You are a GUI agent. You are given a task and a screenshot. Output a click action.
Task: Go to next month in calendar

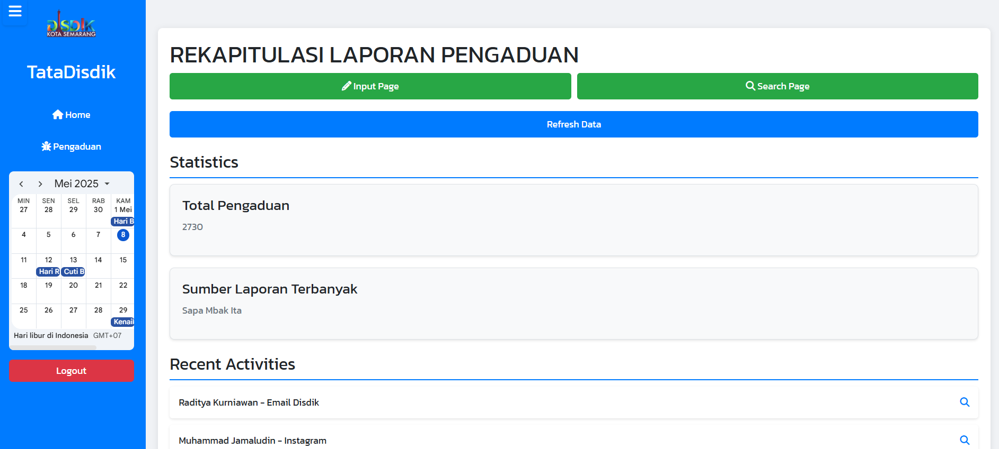[40, 184]
